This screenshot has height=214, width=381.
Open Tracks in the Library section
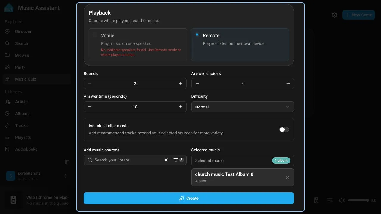pyautogui.click(x=37, y=125)
